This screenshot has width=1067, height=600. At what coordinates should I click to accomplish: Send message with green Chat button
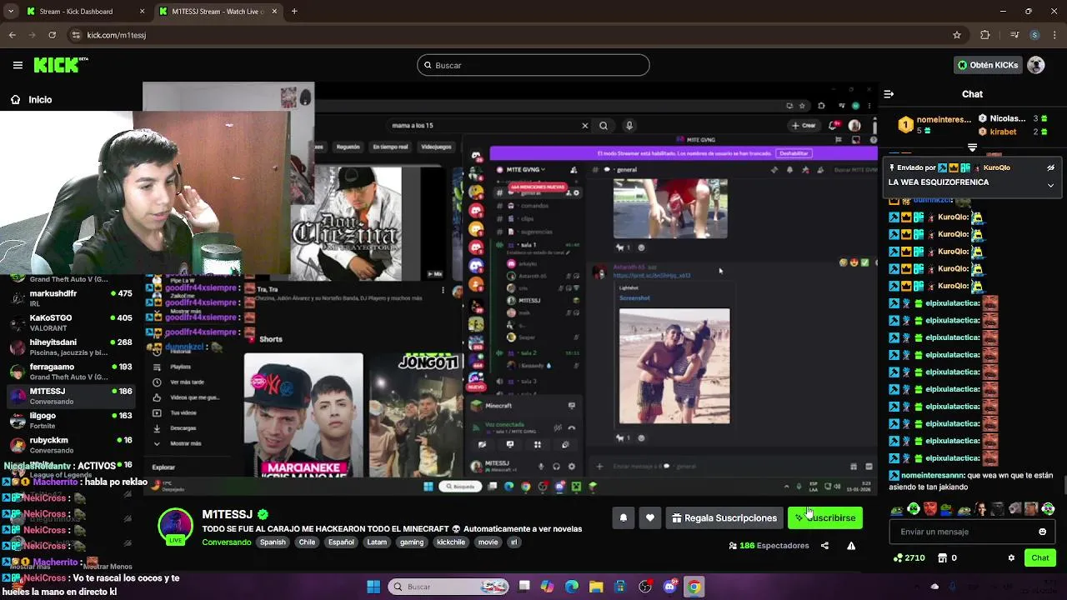tap(1040, 557)
